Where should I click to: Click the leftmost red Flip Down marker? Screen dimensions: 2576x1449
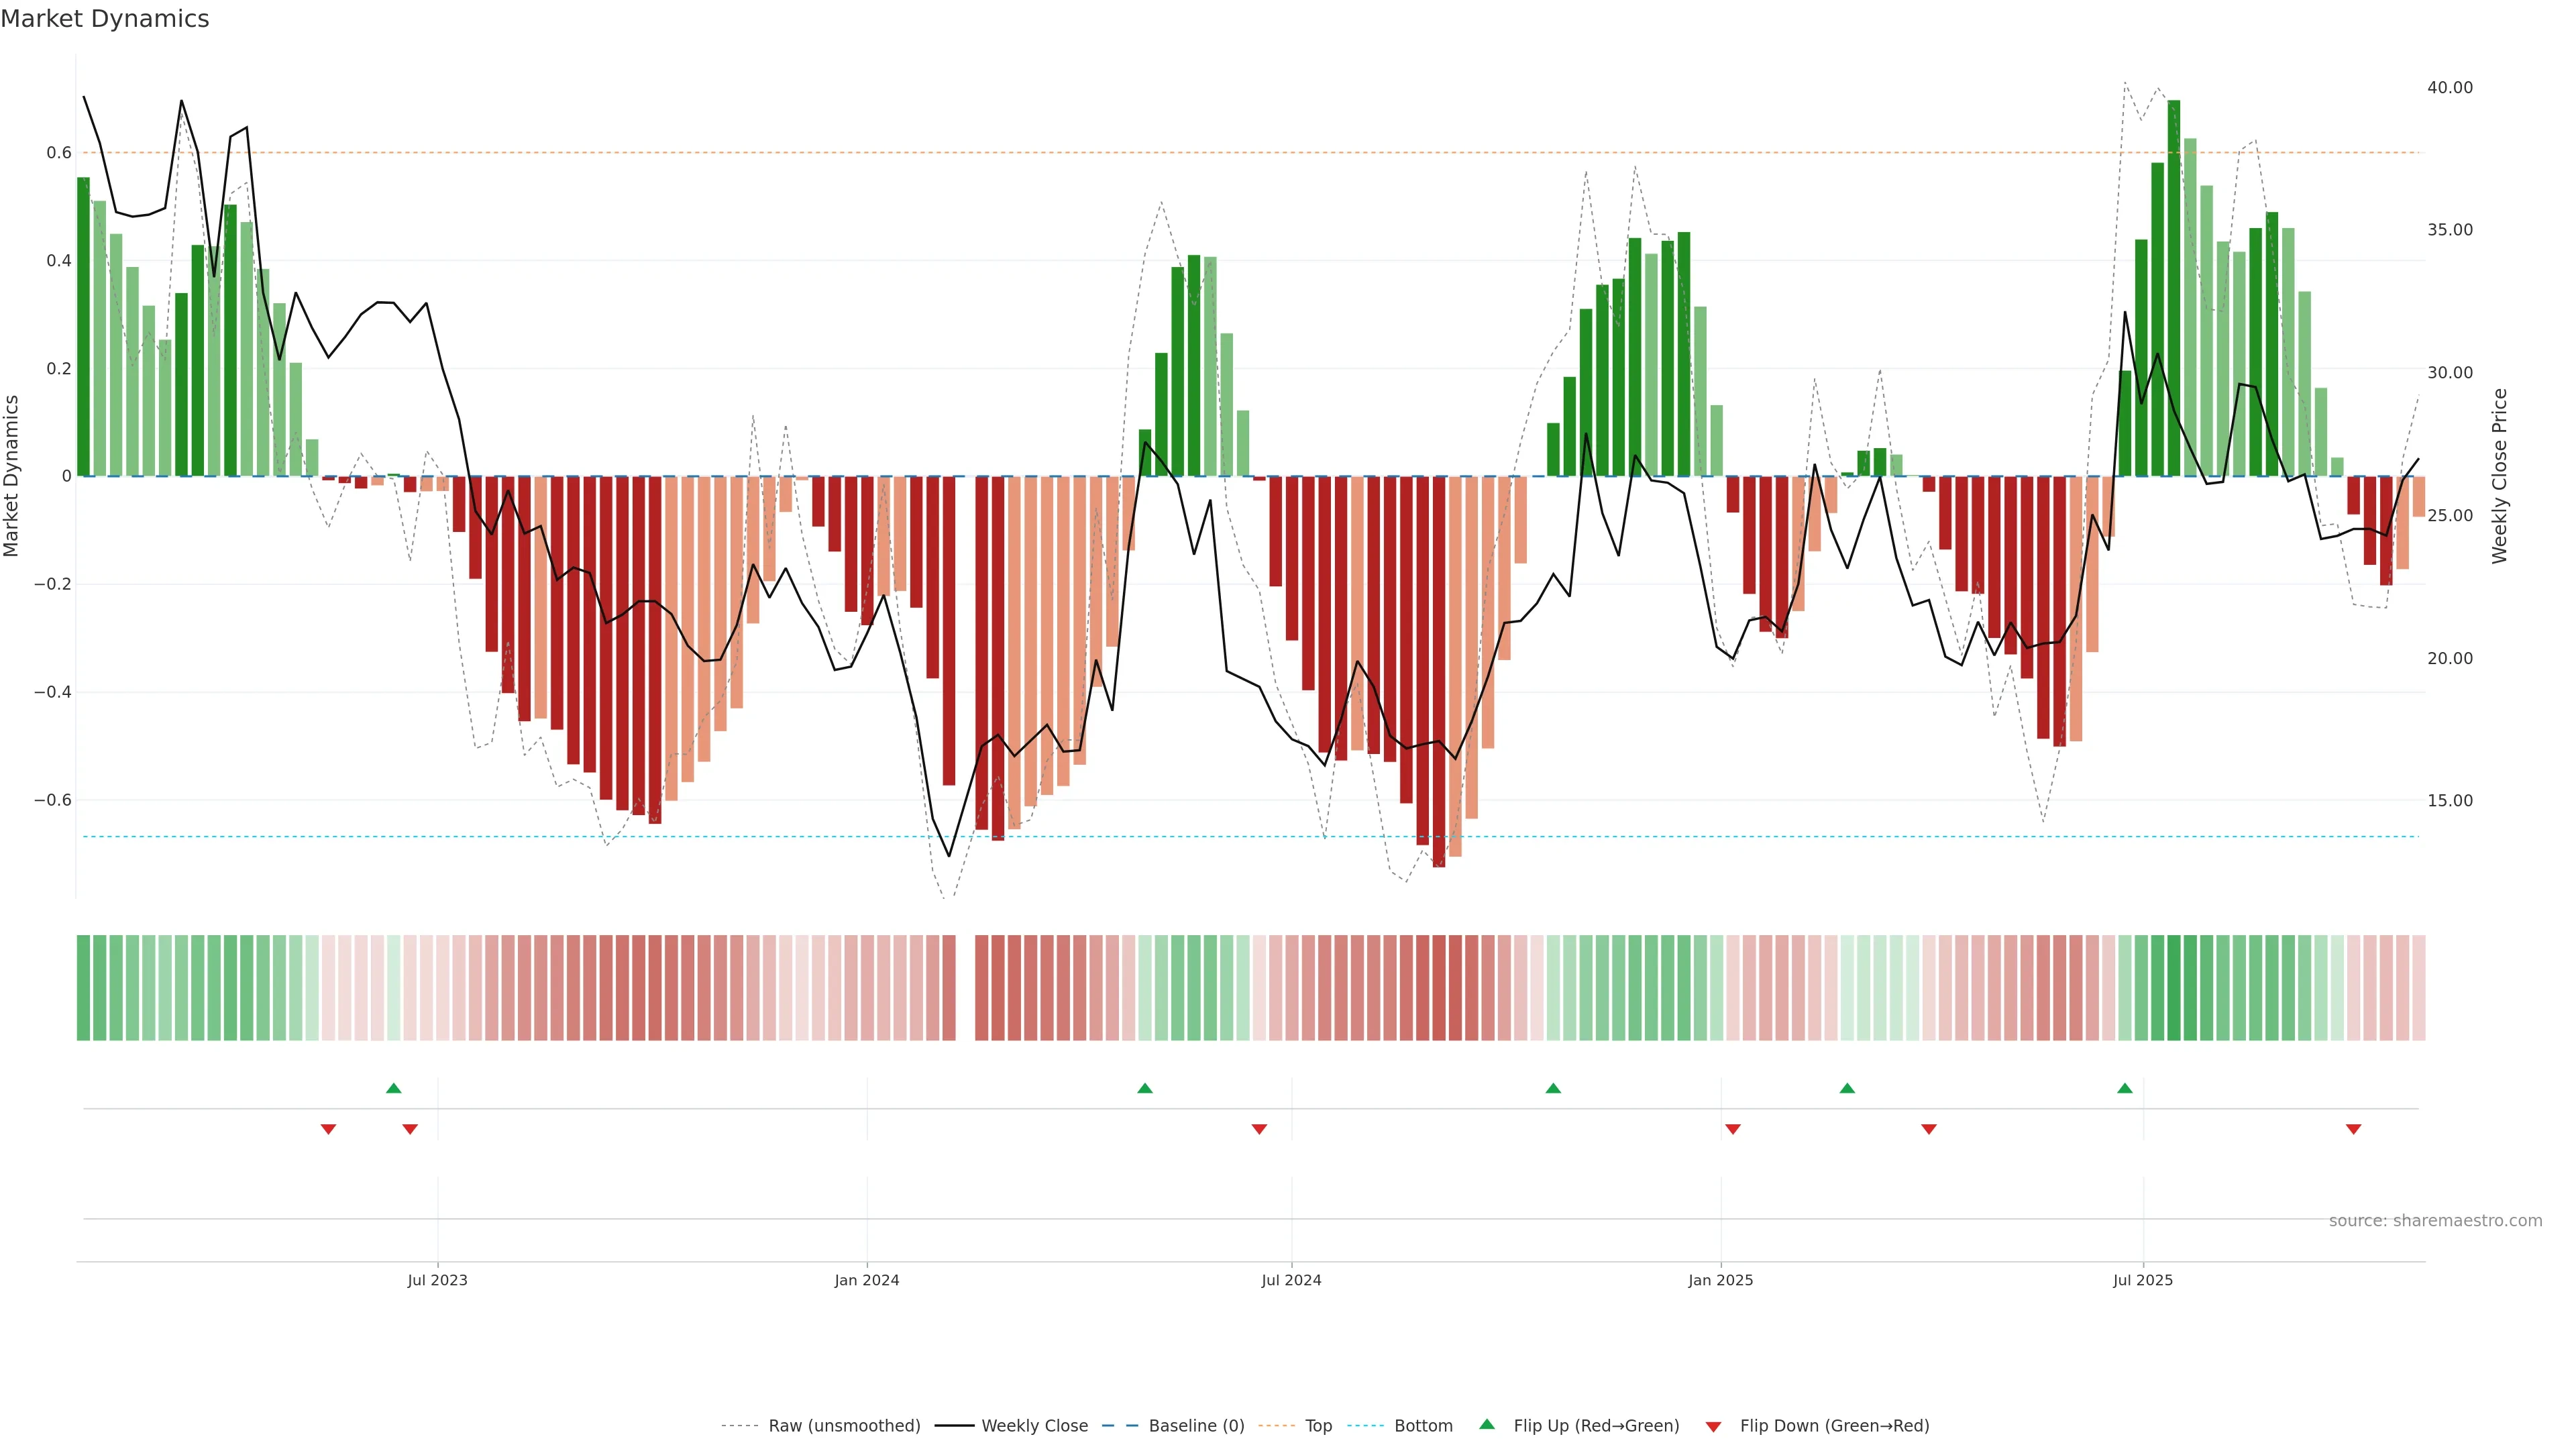pos(328,1129)
